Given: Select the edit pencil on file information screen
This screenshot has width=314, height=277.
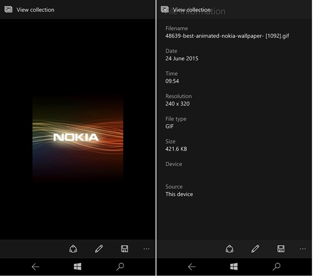Looking at the screenshot, I should click(x=255, y=249).
